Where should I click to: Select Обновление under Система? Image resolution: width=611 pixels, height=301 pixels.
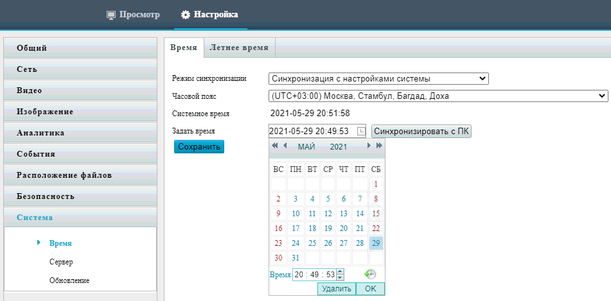coord(69,280)
